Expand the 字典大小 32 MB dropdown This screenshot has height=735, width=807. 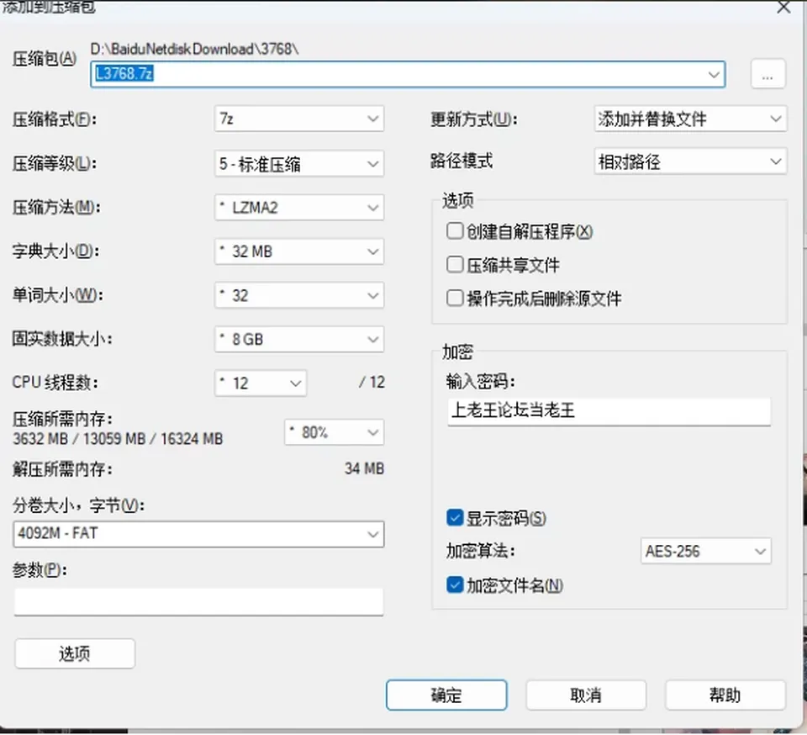click(x=299, y=251)
